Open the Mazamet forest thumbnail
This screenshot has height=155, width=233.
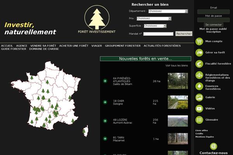178,139
